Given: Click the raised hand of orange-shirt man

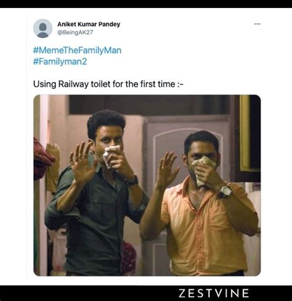Looking at the screenshot, I should click(167, 171).
